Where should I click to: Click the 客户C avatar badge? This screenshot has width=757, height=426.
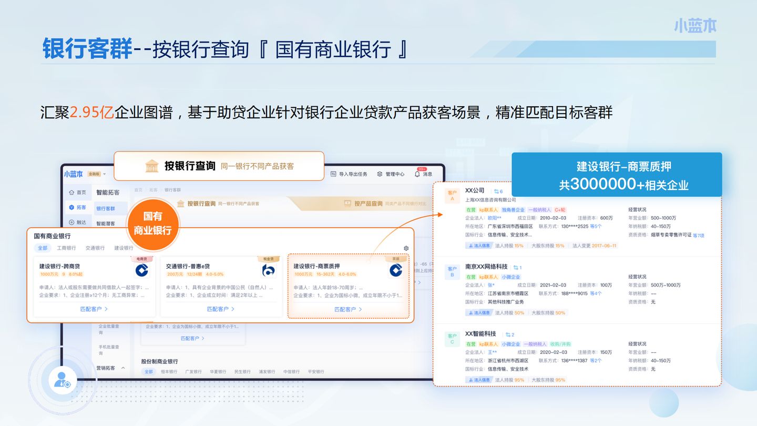452,339
